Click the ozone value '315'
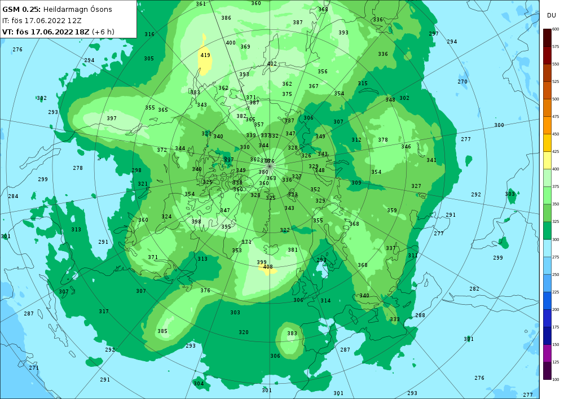This screenshot has width=564, height=399. (363, 83)
